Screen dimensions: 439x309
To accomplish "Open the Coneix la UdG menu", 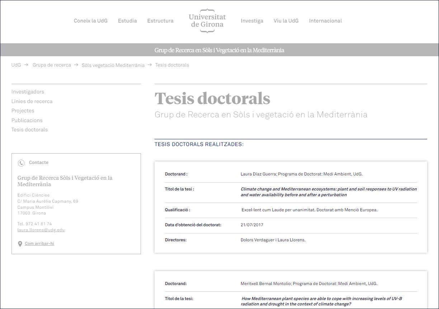I will 90,21.
